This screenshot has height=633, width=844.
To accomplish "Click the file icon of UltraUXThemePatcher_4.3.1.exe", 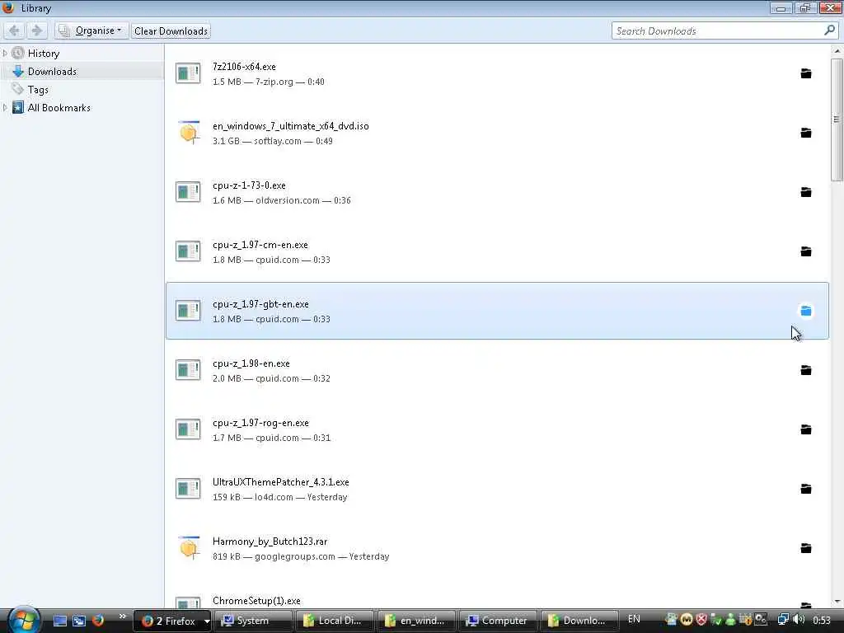I will point(188,489).
